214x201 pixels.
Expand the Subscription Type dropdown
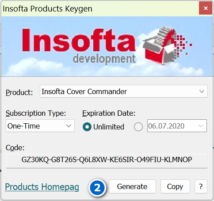click(x=40, y=126)
